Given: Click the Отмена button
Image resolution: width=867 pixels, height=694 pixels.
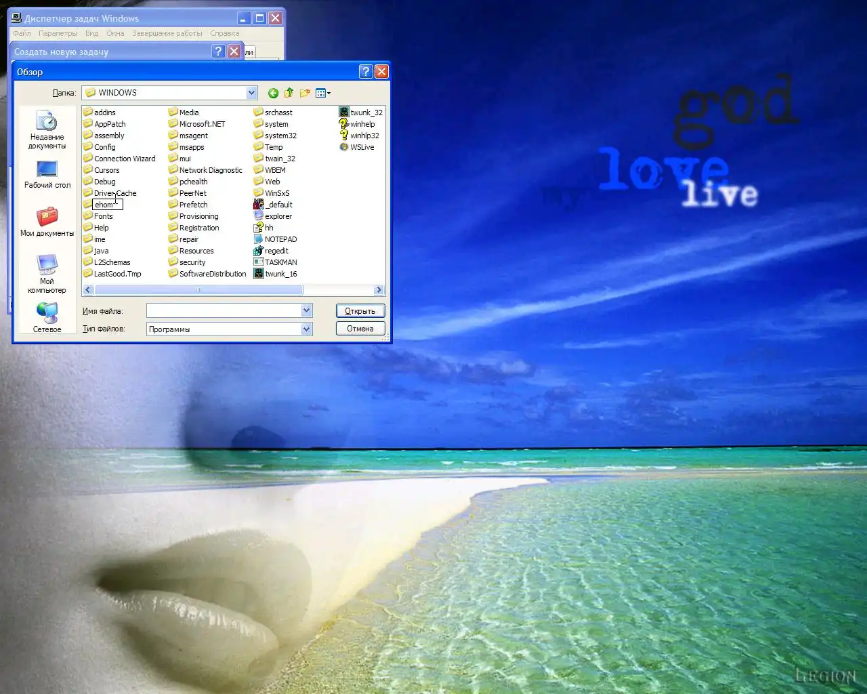Looking at the screenshot, I should coord(360,329).
